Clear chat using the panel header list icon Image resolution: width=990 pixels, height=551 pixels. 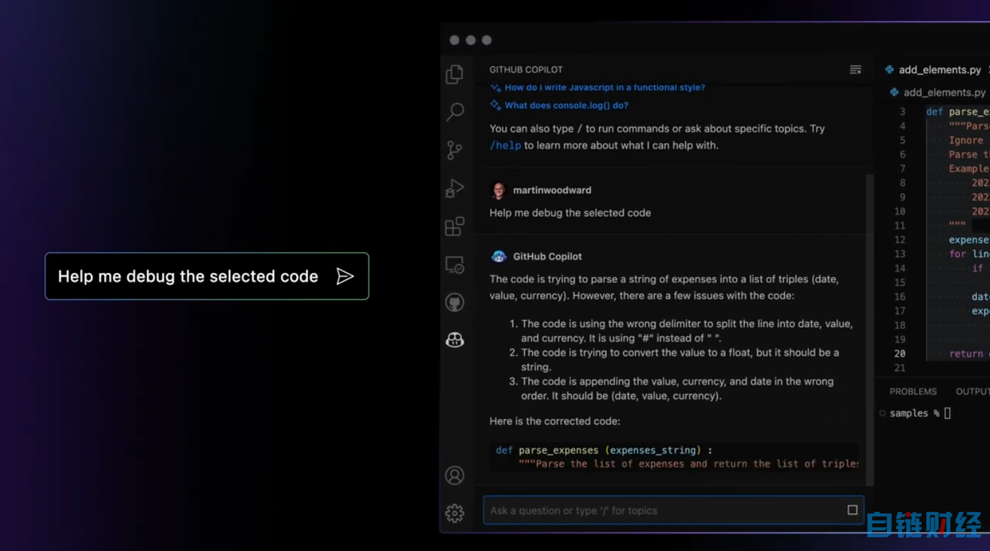pos(855,70)
